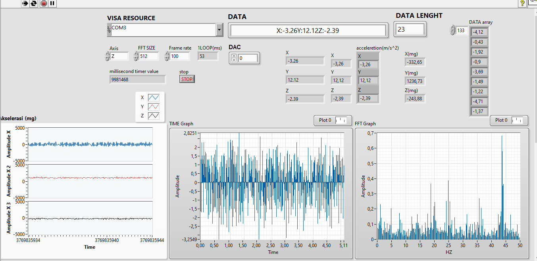Image resolution: width=537 pixels, height=261 pixels.
Task: Click the STOP button
Action: point(187,79)
